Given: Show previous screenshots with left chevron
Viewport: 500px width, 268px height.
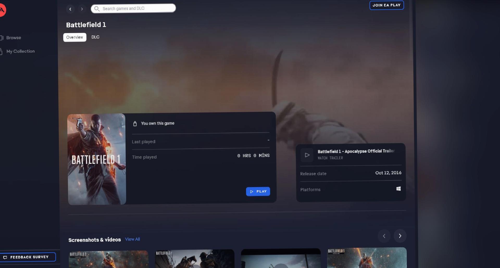Looking at the screenshot, I should click(x=384, y=236).
